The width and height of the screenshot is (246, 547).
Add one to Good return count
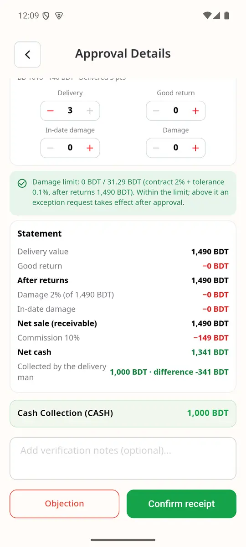click(195, 111)
